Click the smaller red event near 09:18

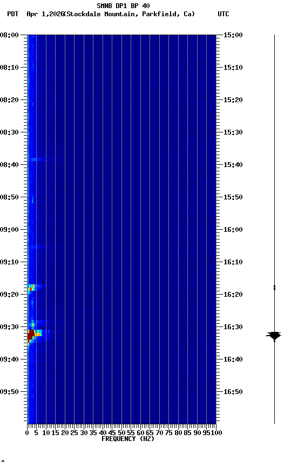click(31, 288)
